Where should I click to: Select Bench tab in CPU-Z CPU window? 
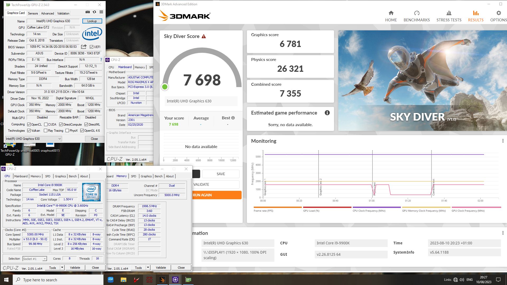[x=73, y=176]
